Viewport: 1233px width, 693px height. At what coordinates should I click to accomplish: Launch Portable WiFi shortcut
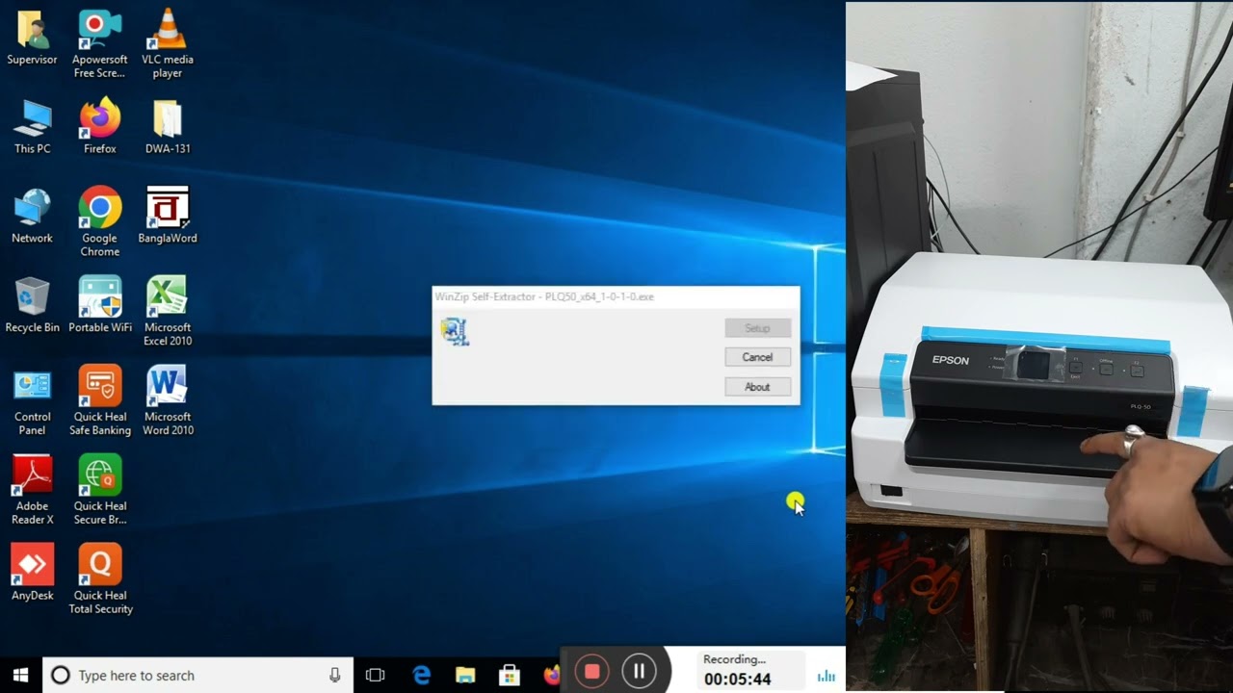tap(100, 305)
